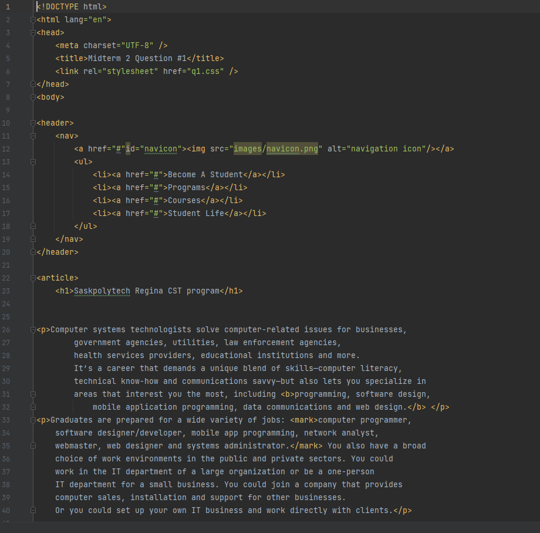This screenshot has height=533, width=540.
Task: Click 'one-person' at end of line 37
Action: pos(351,472)
